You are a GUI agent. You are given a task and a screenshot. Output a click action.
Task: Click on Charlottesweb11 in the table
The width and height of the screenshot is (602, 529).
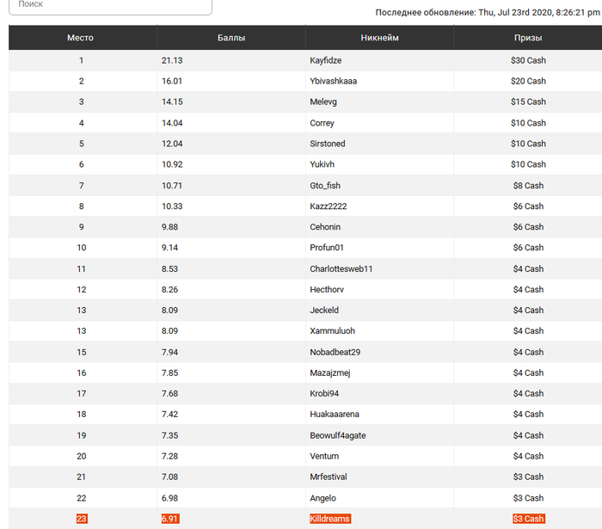pos(341,268)
